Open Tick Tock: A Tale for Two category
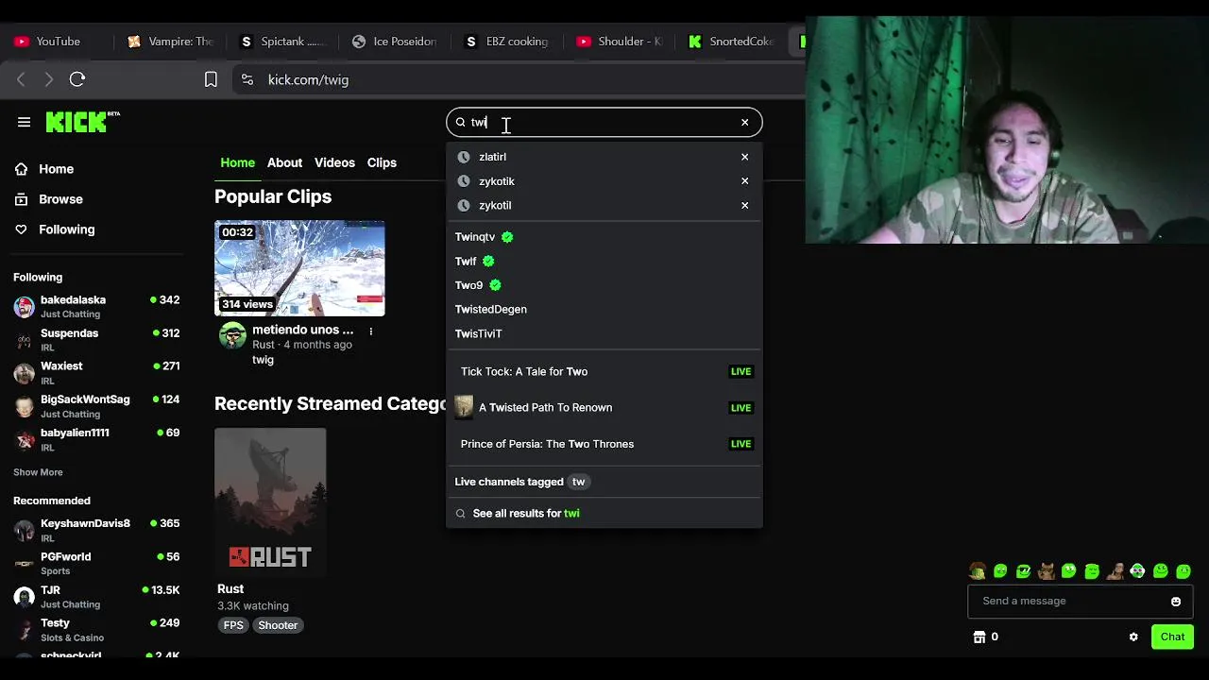 (604, 371)
